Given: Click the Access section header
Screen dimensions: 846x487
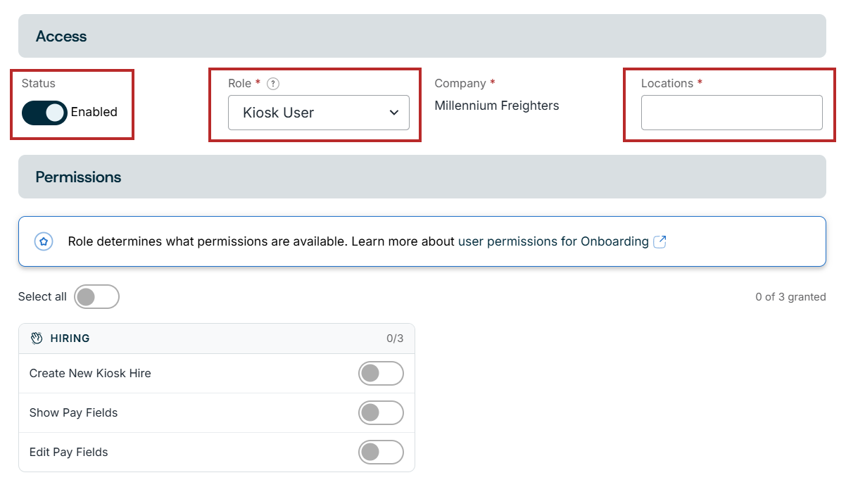Looking at the screenshot, I should click(422, 36).
